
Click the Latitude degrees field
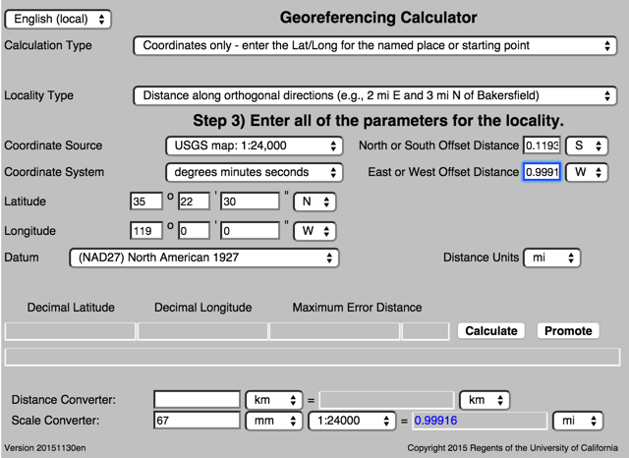(145, 201)
